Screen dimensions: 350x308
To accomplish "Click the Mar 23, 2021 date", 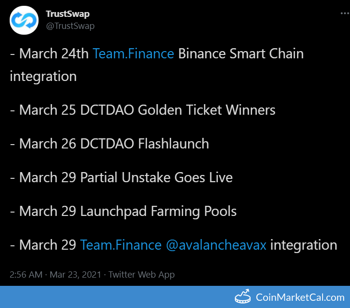I will click(x=75, y=275).
